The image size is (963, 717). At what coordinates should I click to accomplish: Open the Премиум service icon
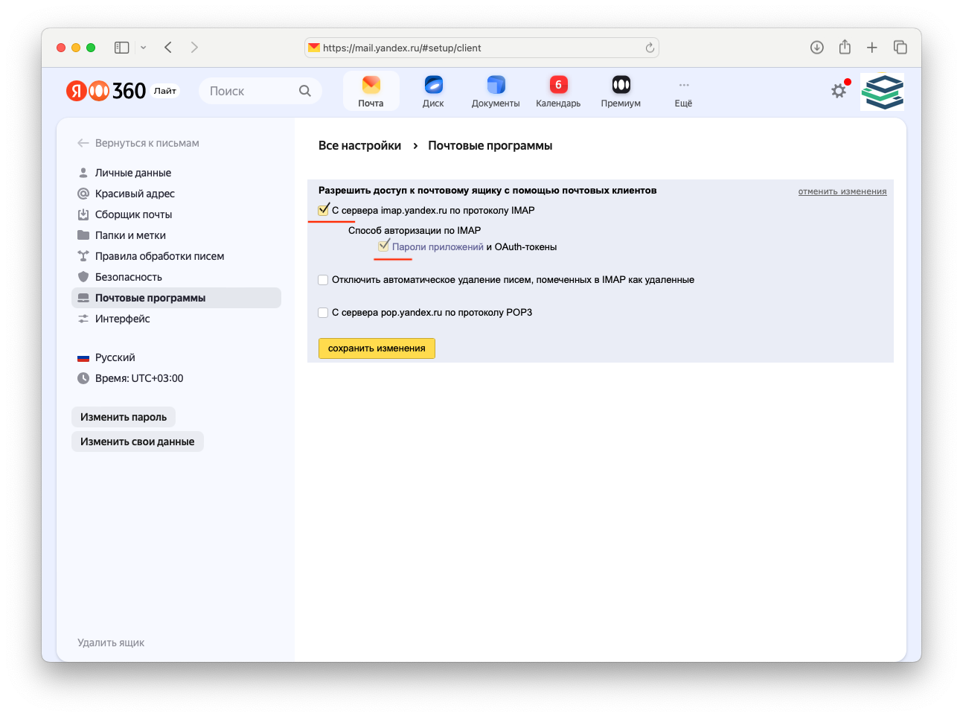[x=620, y=89]
